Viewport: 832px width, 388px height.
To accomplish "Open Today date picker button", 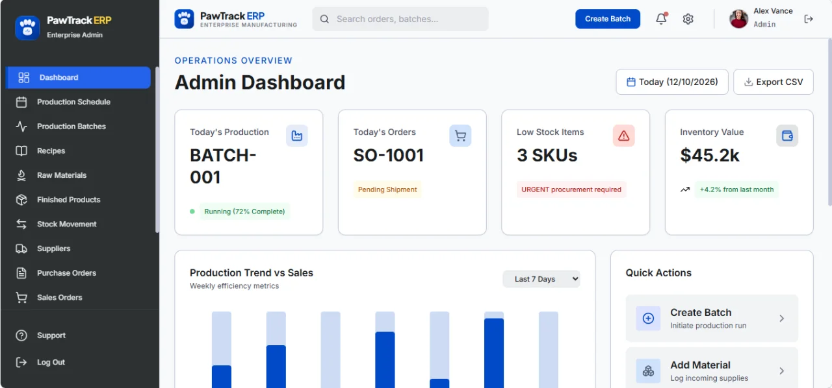I will coord(672,82).
